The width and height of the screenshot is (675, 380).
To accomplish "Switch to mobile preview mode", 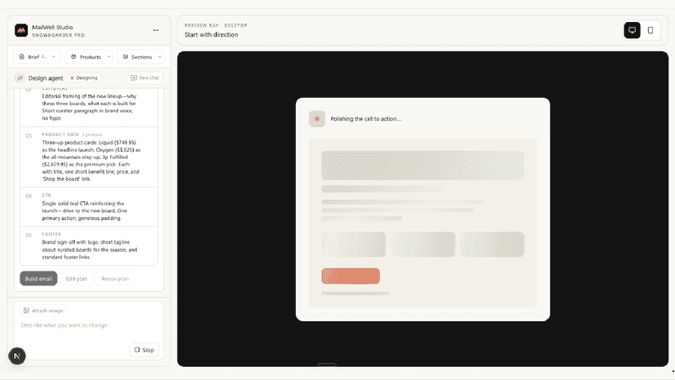I will click(x=651, y=30).
